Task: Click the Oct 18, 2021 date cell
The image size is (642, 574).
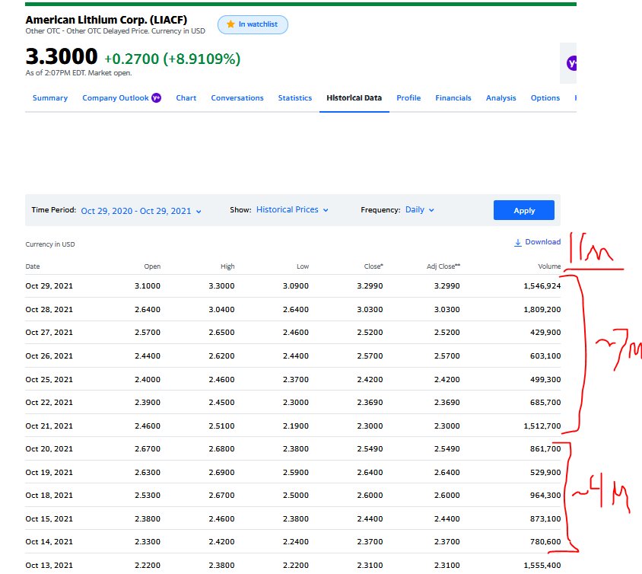Action: point(49,496)
